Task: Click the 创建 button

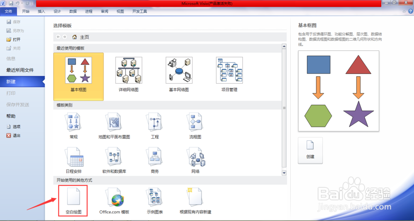Action: pyautogui.click(x=310, y=151)
